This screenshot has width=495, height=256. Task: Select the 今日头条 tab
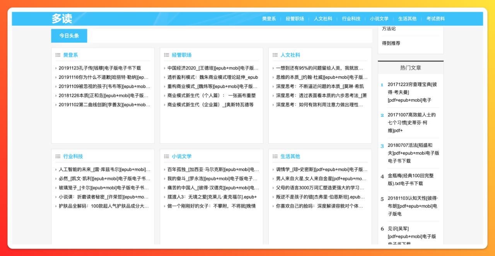(x=69, y=36)
